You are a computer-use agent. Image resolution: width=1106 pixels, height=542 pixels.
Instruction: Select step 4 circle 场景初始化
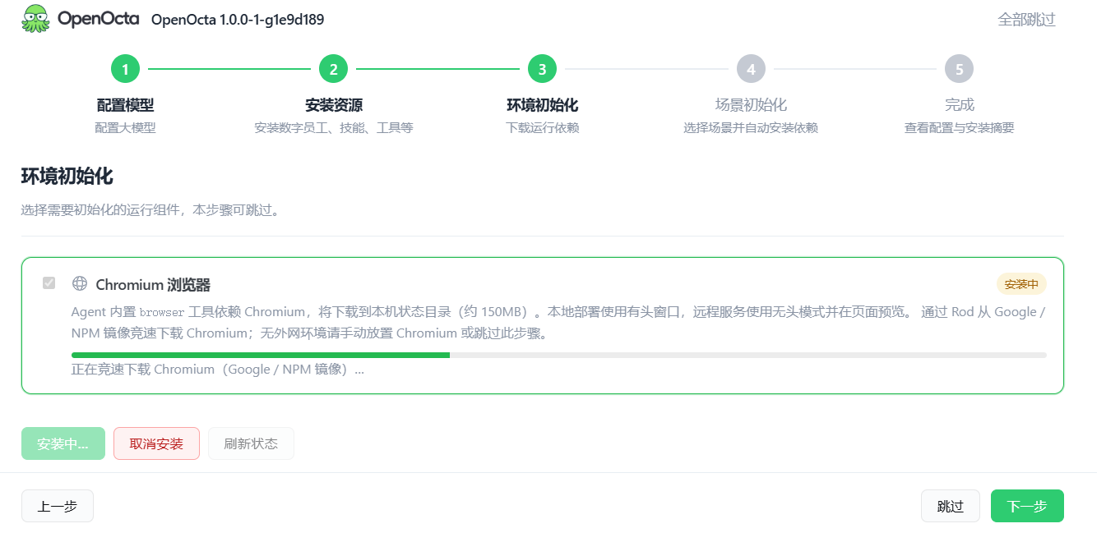[x=751, y=70]
